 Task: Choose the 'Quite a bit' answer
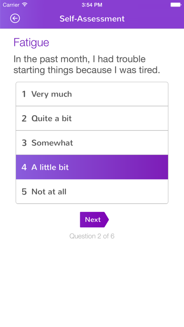[92, 118]
